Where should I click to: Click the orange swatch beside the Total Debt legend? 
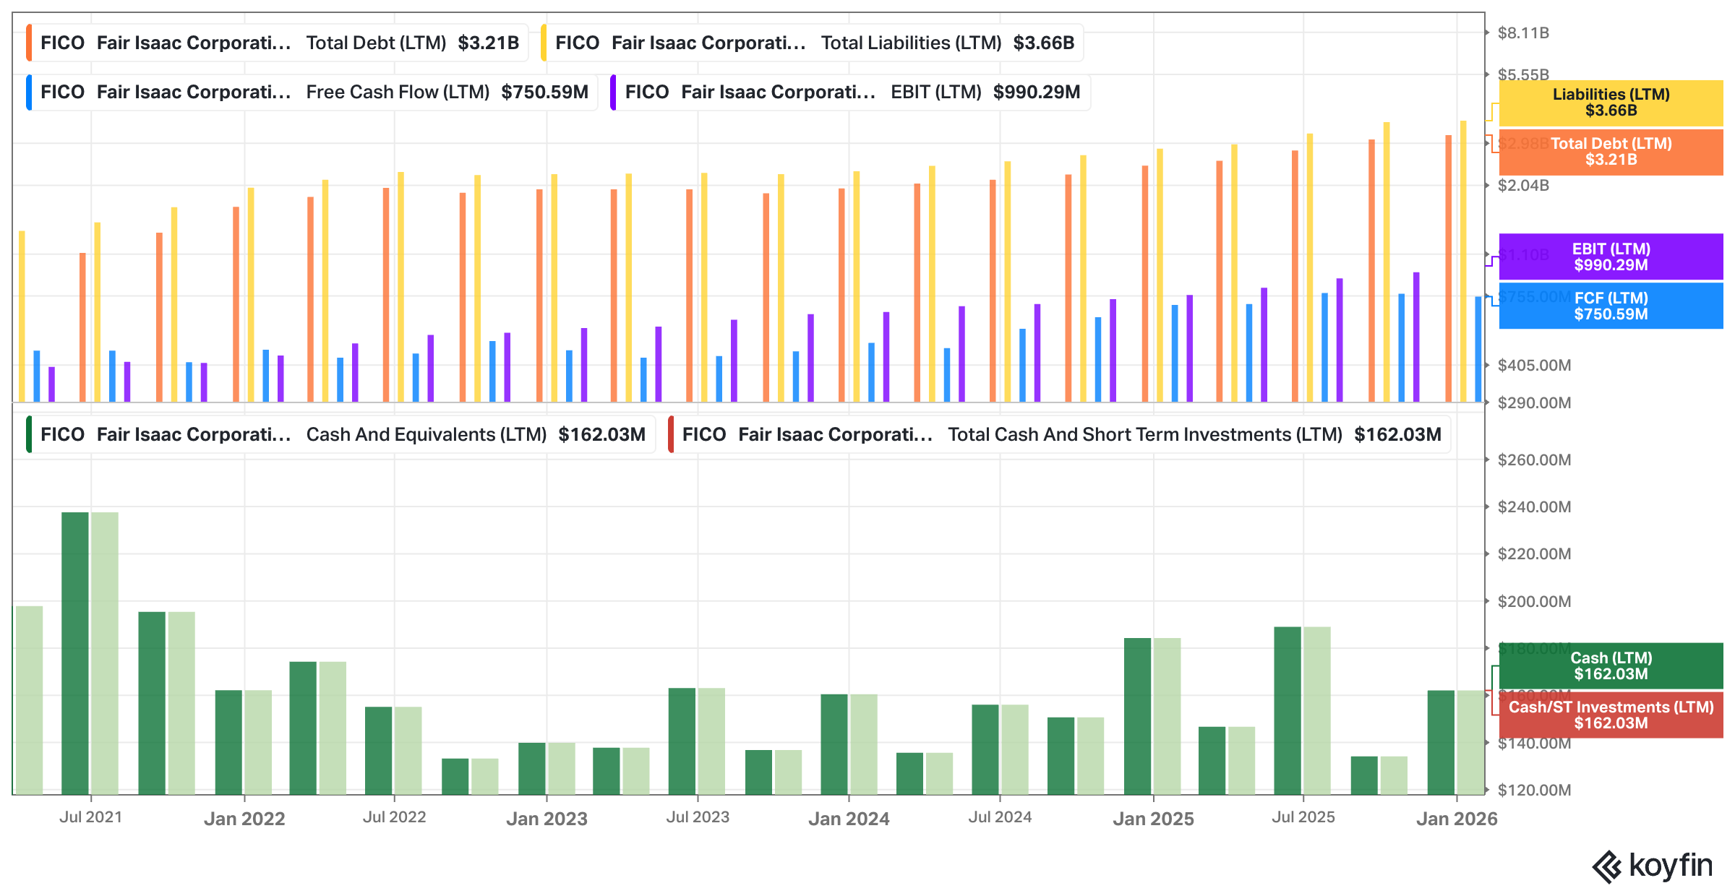29,43
